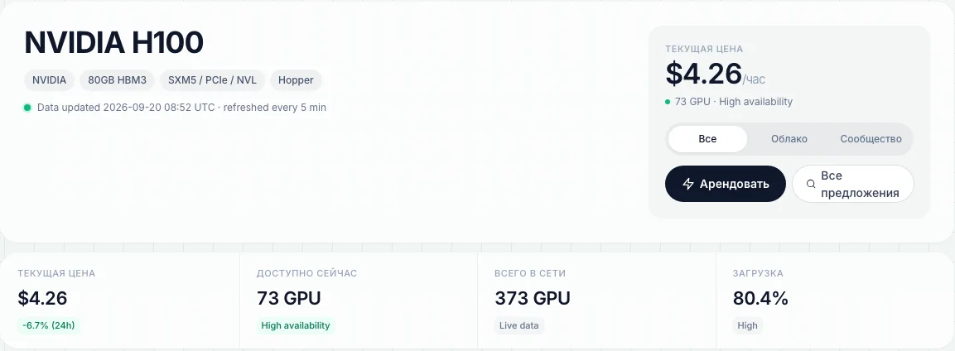This screenshot has width=955, height=351.
Task: Click the Live data badge
Action: 519,325
